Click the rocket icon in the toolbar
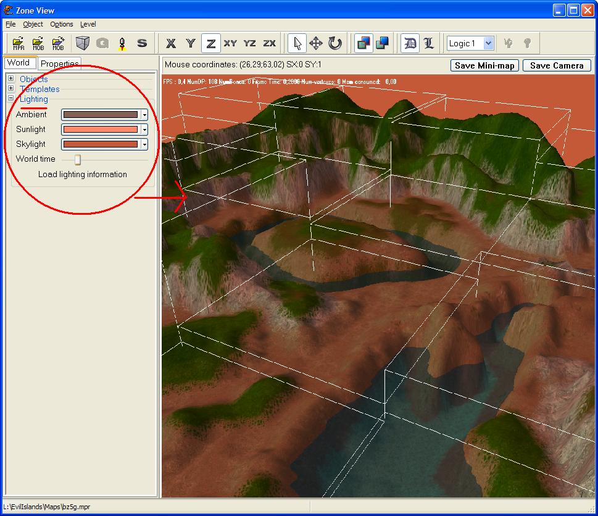 (x=122, y=43)
